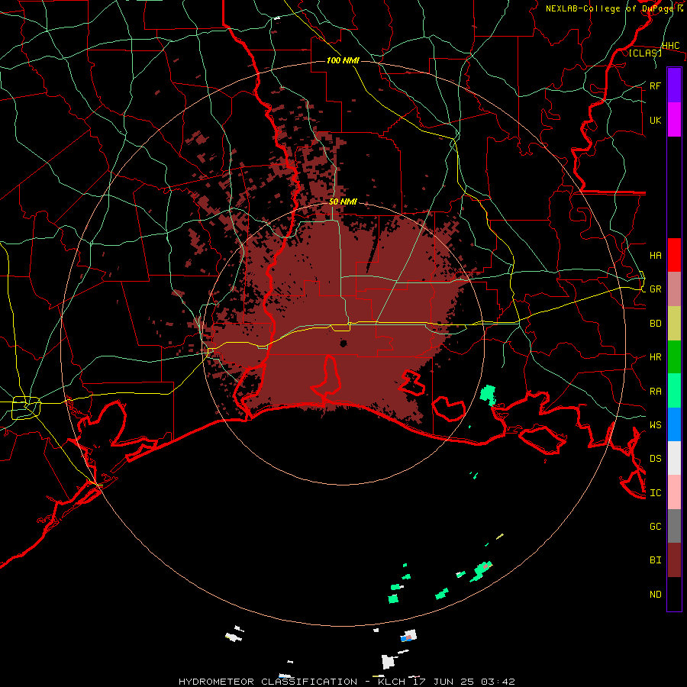Click the radar site black dot
The width and height of the screenshot is (687, 687).
[x=343, y=343]
